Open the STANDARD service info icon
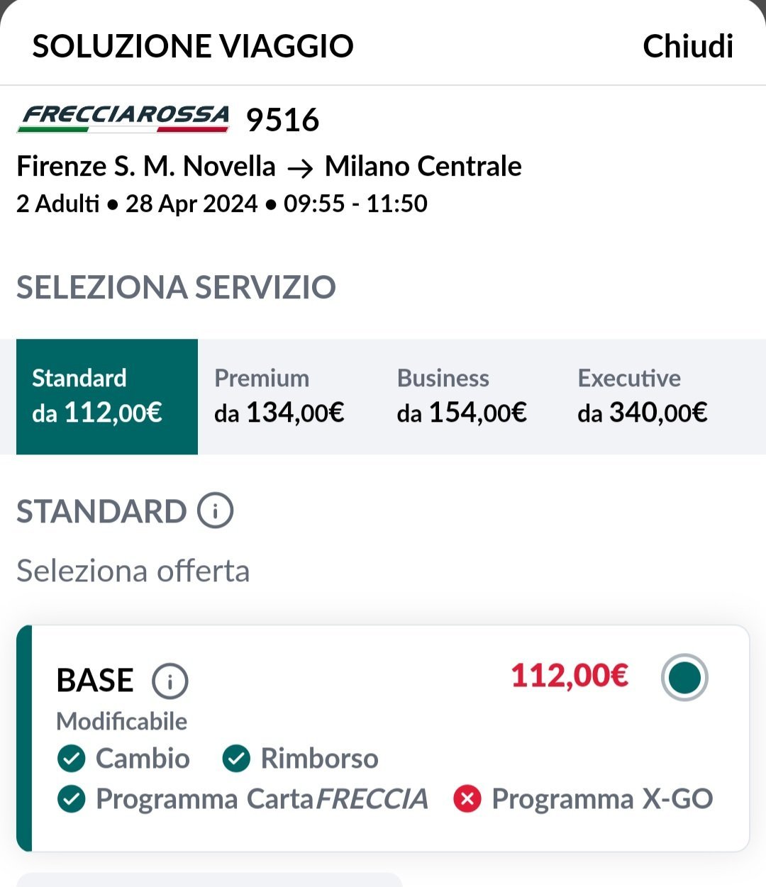Viewport: 766px width, 887px height. [215, 511]
